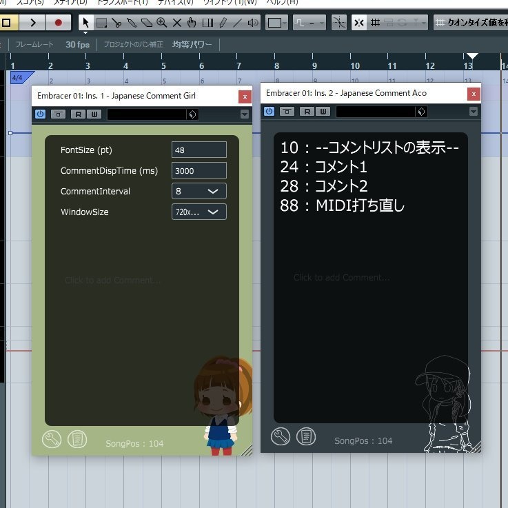Select the Mute X tool
The height and width of the screenshot is (508, 508).
point(177,23)
